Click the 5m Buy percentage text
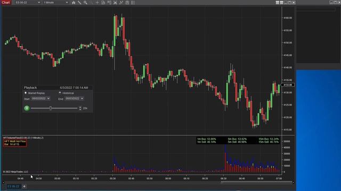 [237, 139]
